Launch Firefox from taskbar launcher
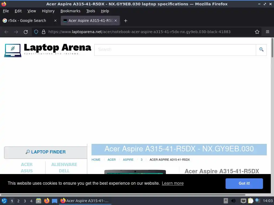This screenshot has height=205, width=274. (x=47, y=201)
